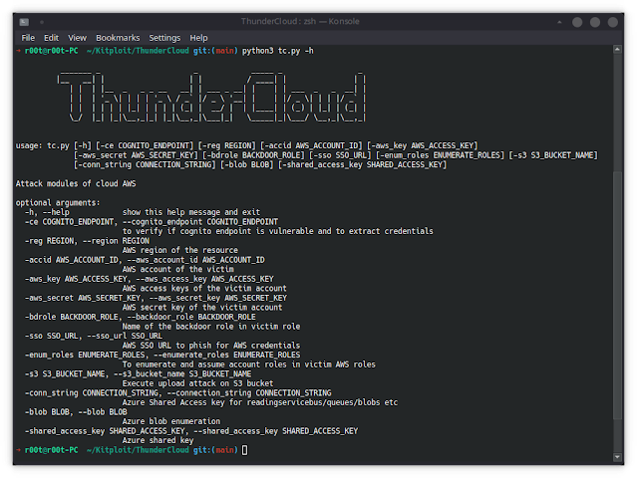Maximize the Konsole window

pos(595,22)
